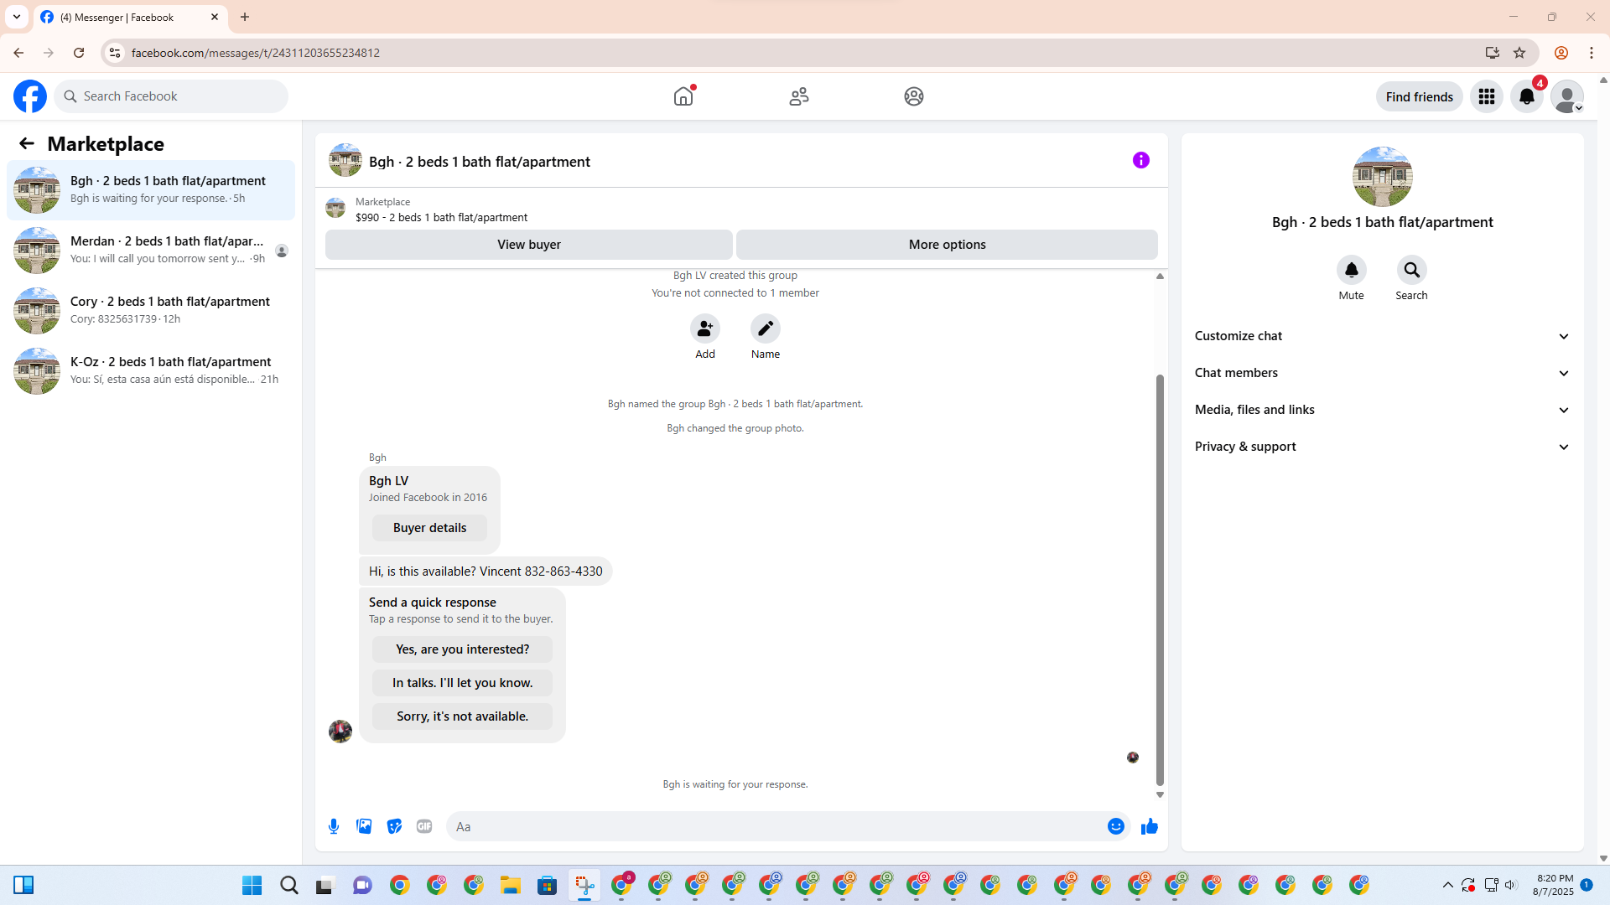Click the More options button
Screen dimensions: 1610x905
947,245
